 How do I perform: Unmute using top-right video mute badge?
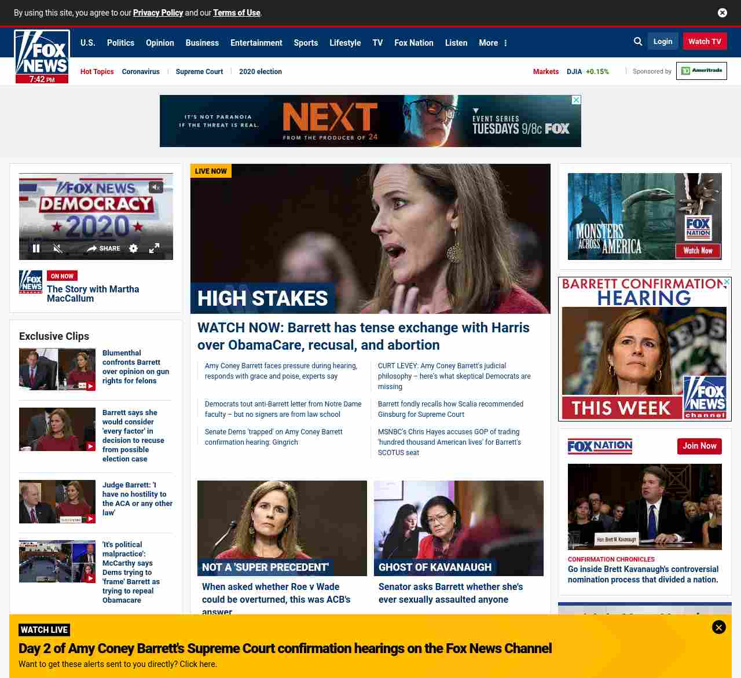[x=156, y=188]
